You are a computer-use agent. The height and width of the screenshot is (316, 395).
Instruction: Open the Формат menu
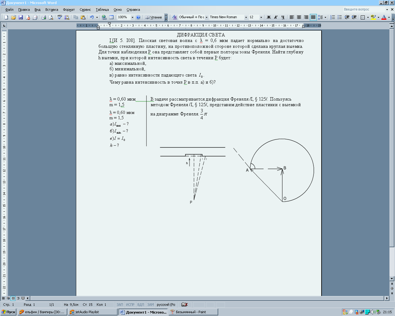point(69,10)
